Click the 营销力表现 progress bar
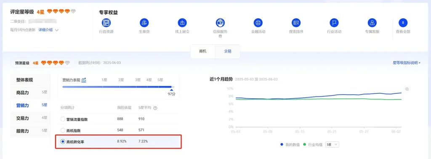Image resolution: width=431 pixels, height=159 pixels. (x=118, y=87)
